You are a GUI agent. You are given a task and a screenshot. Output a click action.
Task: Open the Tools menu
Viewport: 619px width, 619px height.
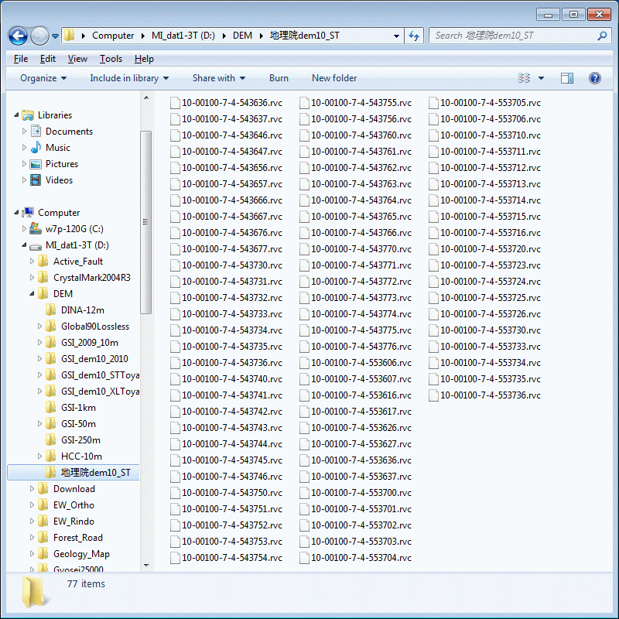point(111,59)
